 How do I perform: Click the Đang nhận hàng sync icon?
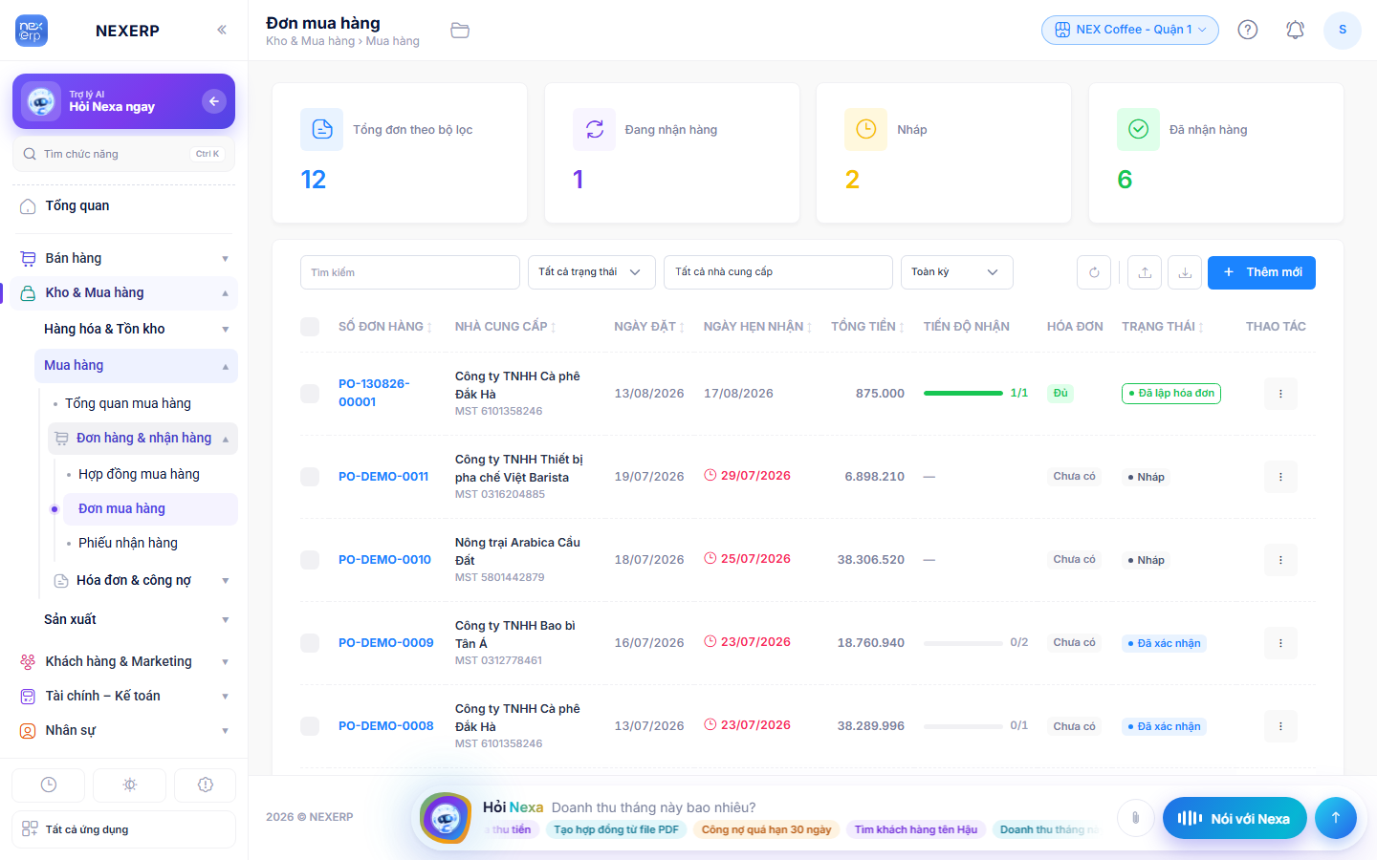coord(595,129)
